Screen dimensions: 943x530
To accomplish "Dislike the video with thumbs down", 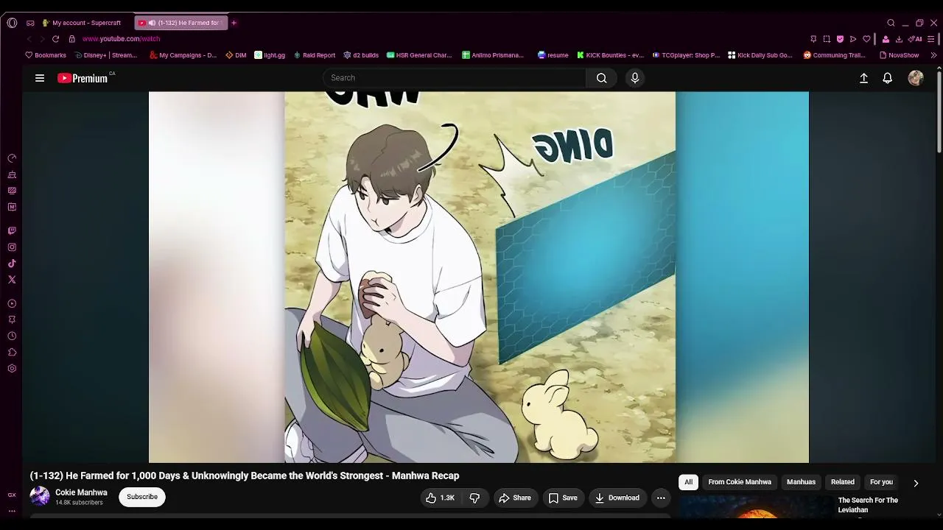I will [x=474, y=498].
